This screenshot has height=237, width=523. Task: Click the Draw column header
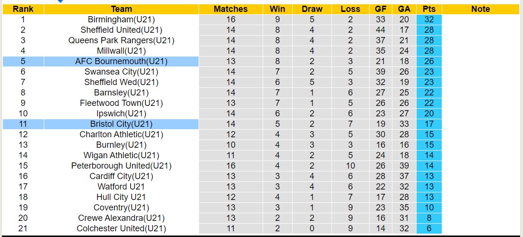[x=312, y=9]
